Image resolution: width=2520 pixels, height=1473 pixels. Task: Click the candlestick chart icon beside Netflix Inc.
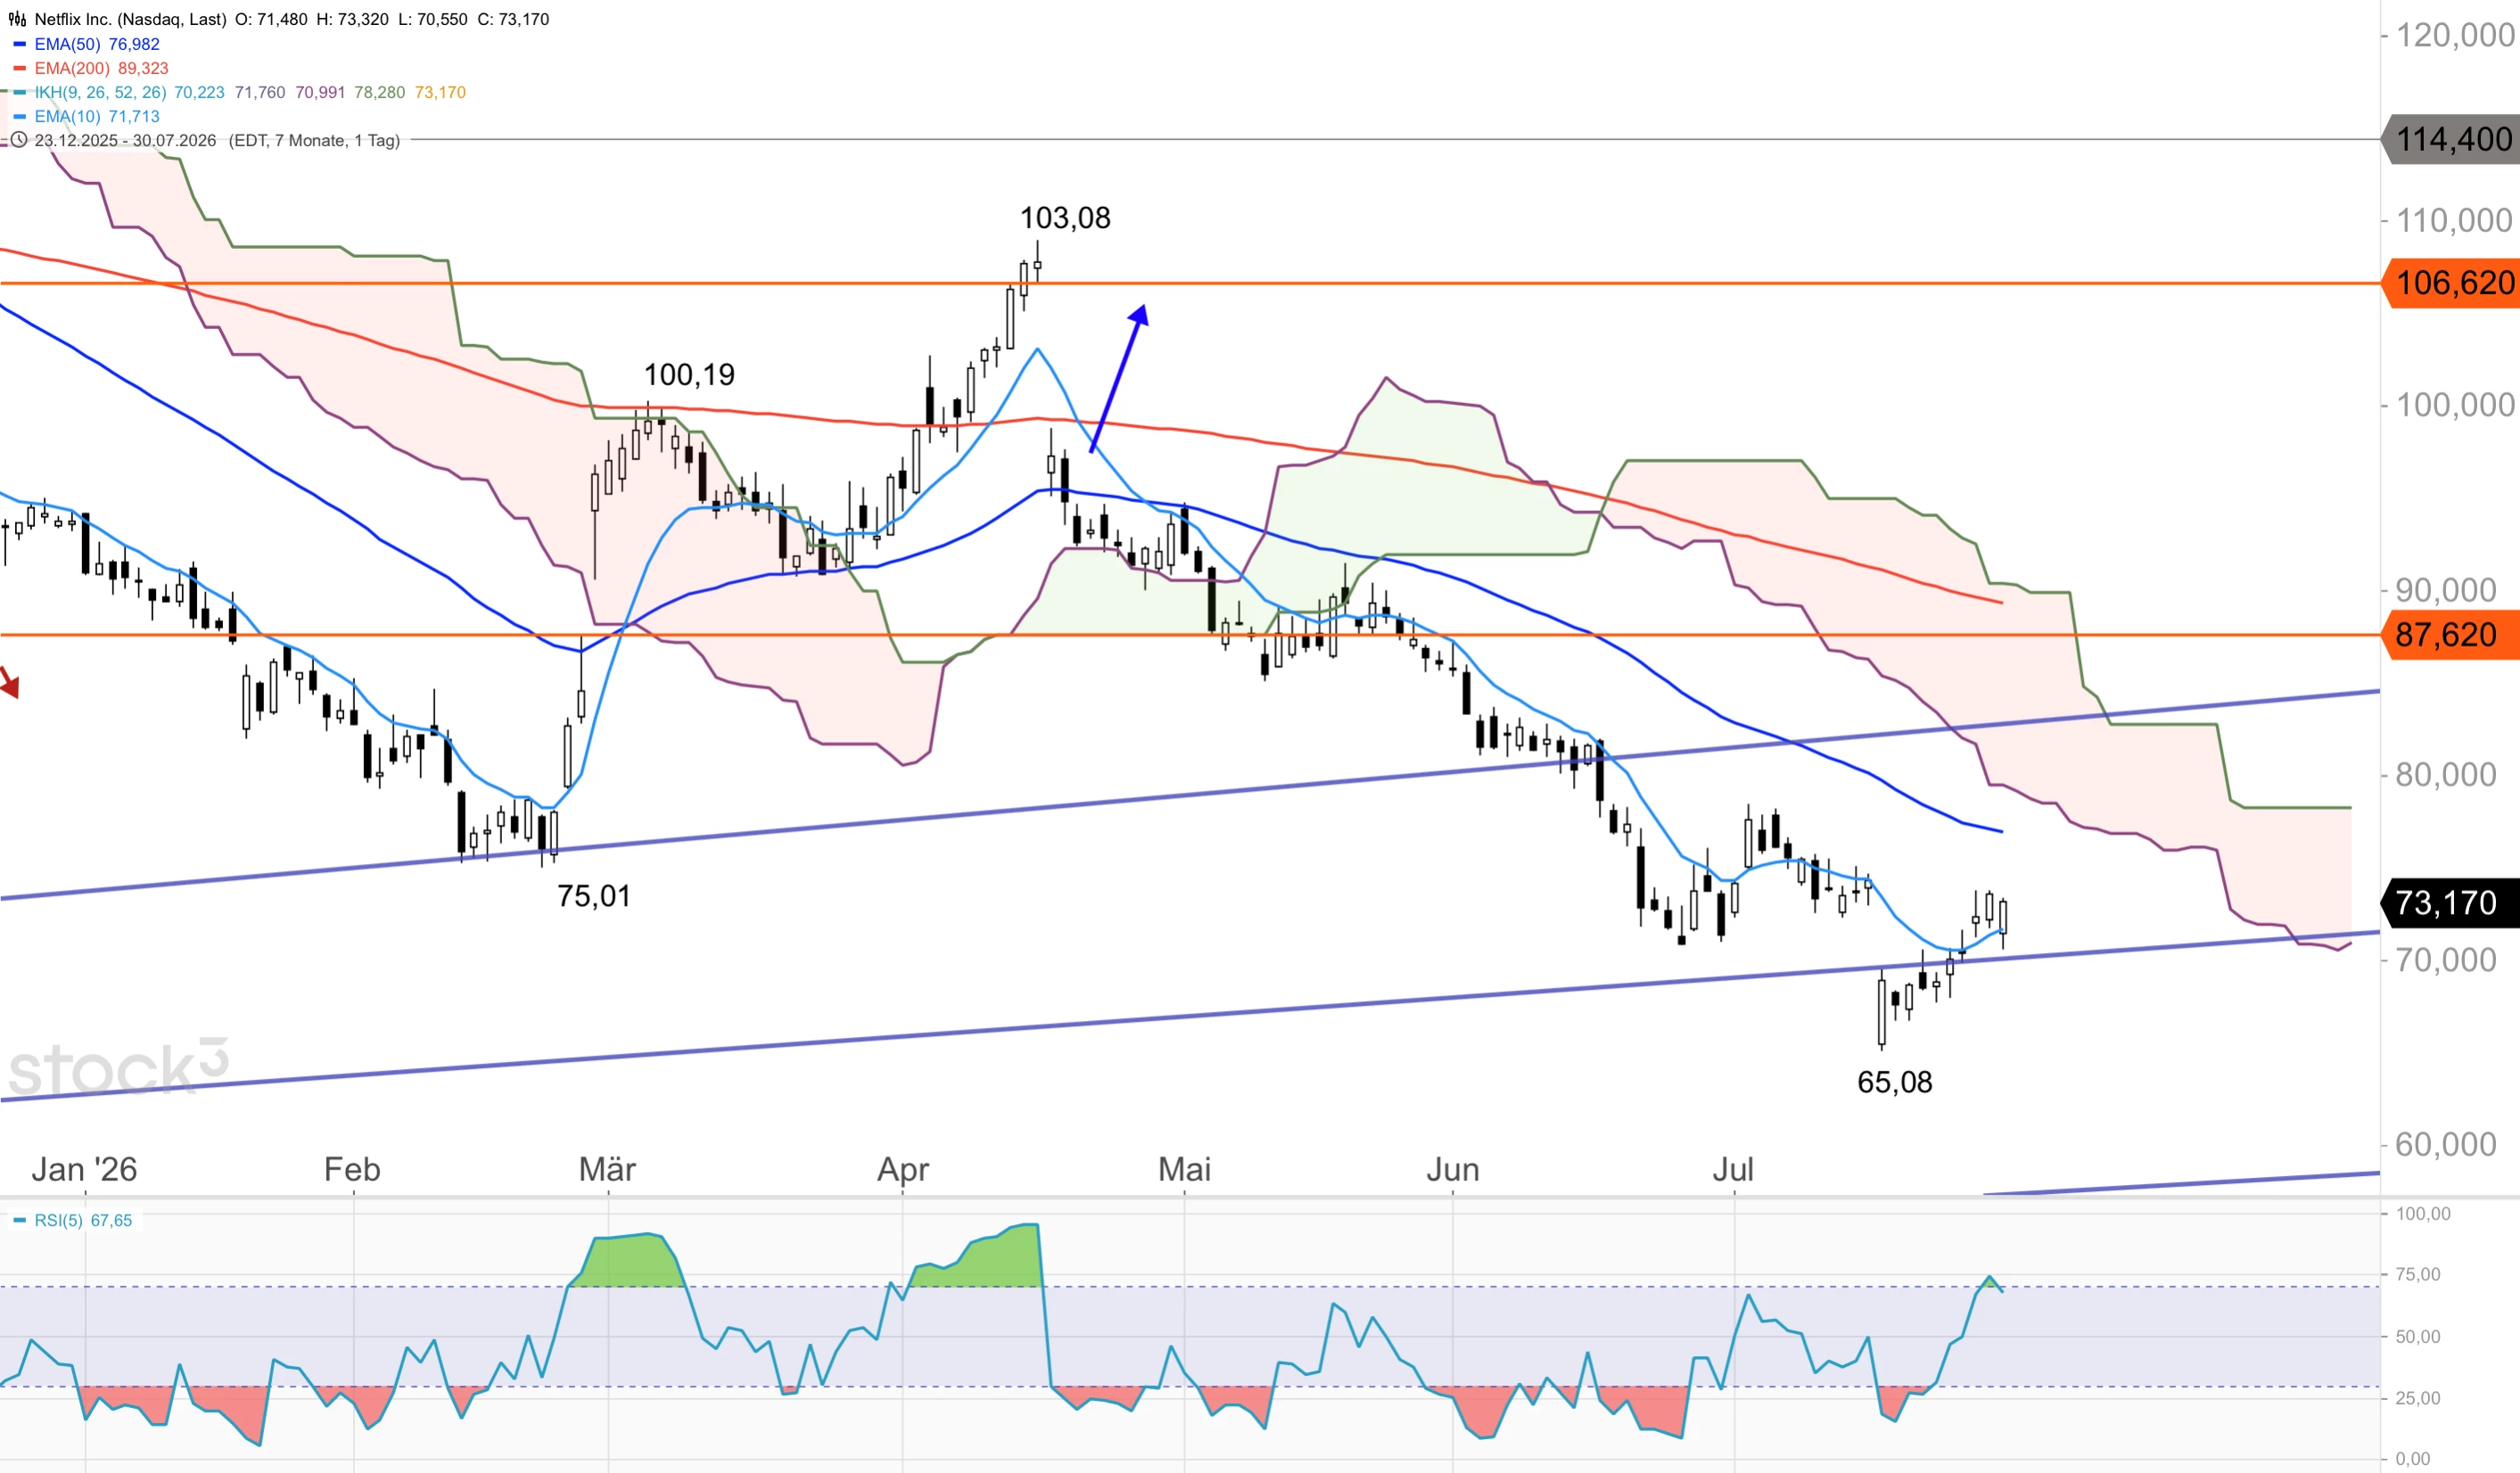pos(17,19)
